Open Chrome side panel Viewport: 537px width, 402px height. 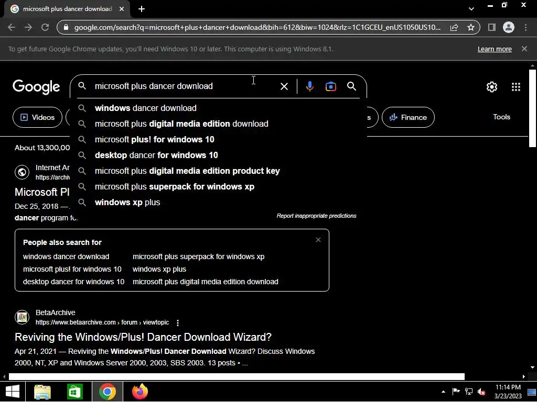click(492, 27)
